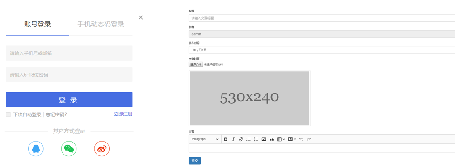Click the 其它方式登录 text
This screenshot has height=167, width=455.
pyautogui.click(x=69, y=131)
